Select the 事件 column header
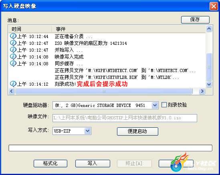Viewport: 220px width, 175px height. pos(129,29)
